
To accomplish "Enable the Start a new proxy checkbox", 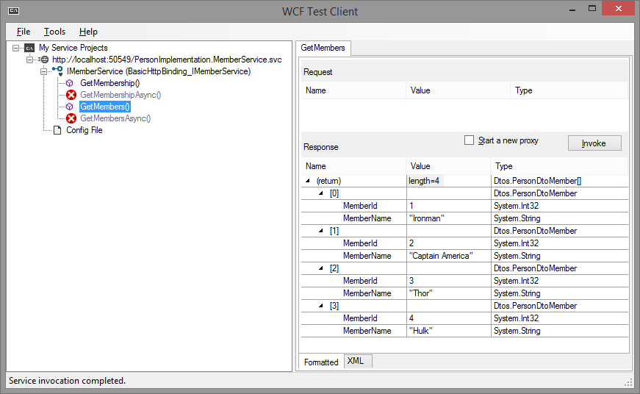I will (x=470, y=140).
